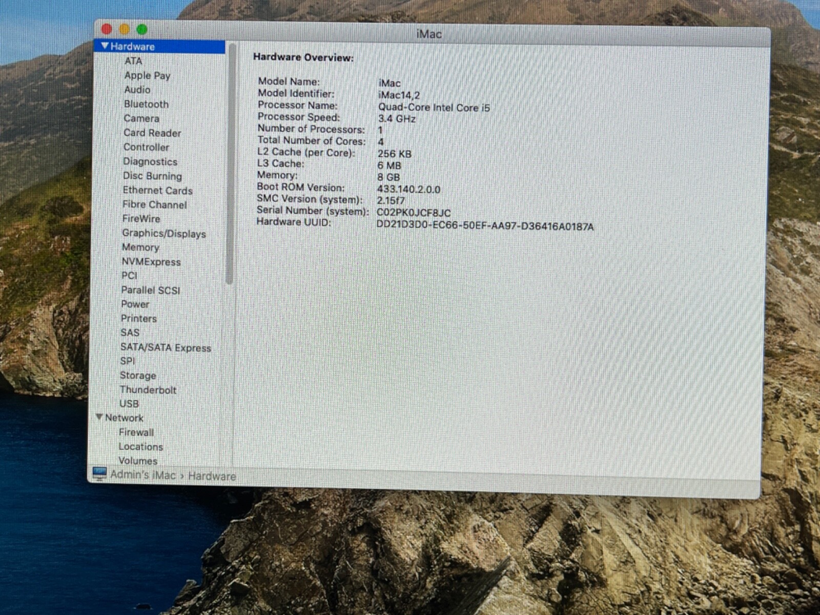Show Ethernet Cards information
Screen dimensions: 820x615
(157, 190)
